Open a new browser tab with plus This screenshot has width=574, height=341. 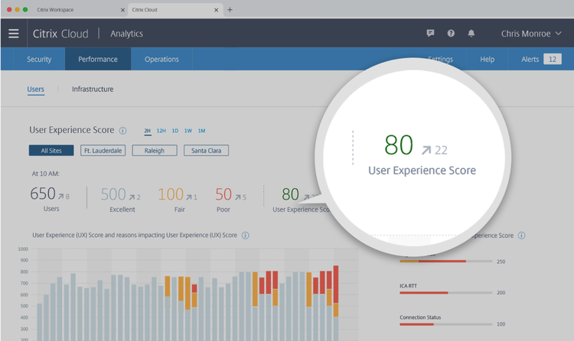pyautogui.click(x=230, y=10)
